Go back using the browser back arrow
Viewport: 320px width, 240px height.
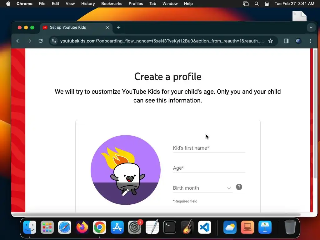pos(18,41)
